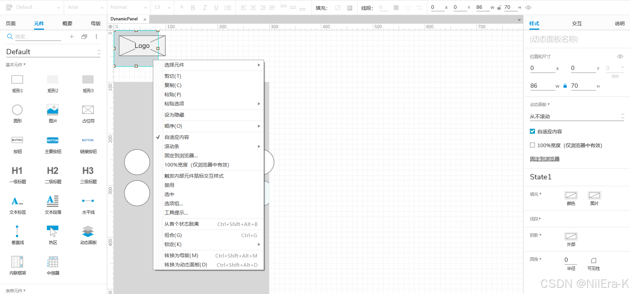Click the corner 半径 radius input
This screenshot has width=630, height=294.
(x=571, y=260)
